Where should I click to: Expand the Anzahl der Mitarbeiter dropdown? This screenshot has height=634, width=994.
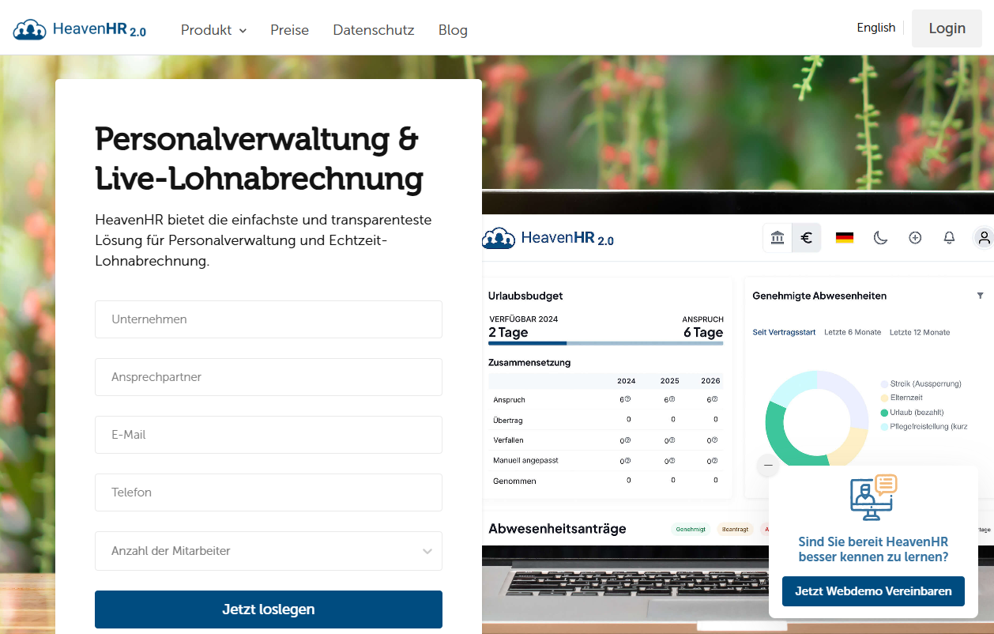point(269,551)
